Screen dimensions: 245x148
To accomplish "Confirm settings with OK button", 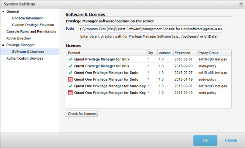I will (205, 141).
